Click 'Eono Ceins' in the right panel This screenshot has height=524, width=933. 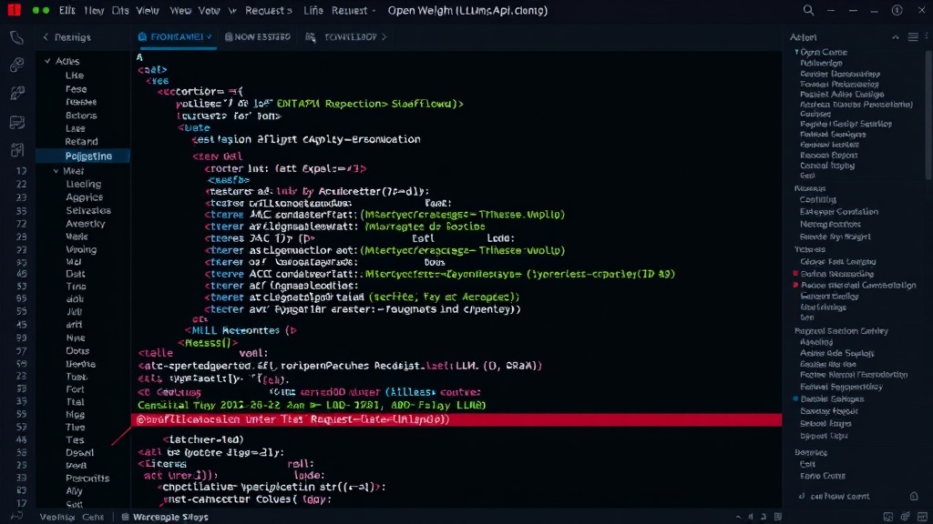(x=823, y=476)
